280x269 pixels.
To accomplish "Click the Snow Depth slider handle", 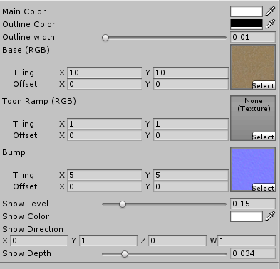I will tap(125, 254).
